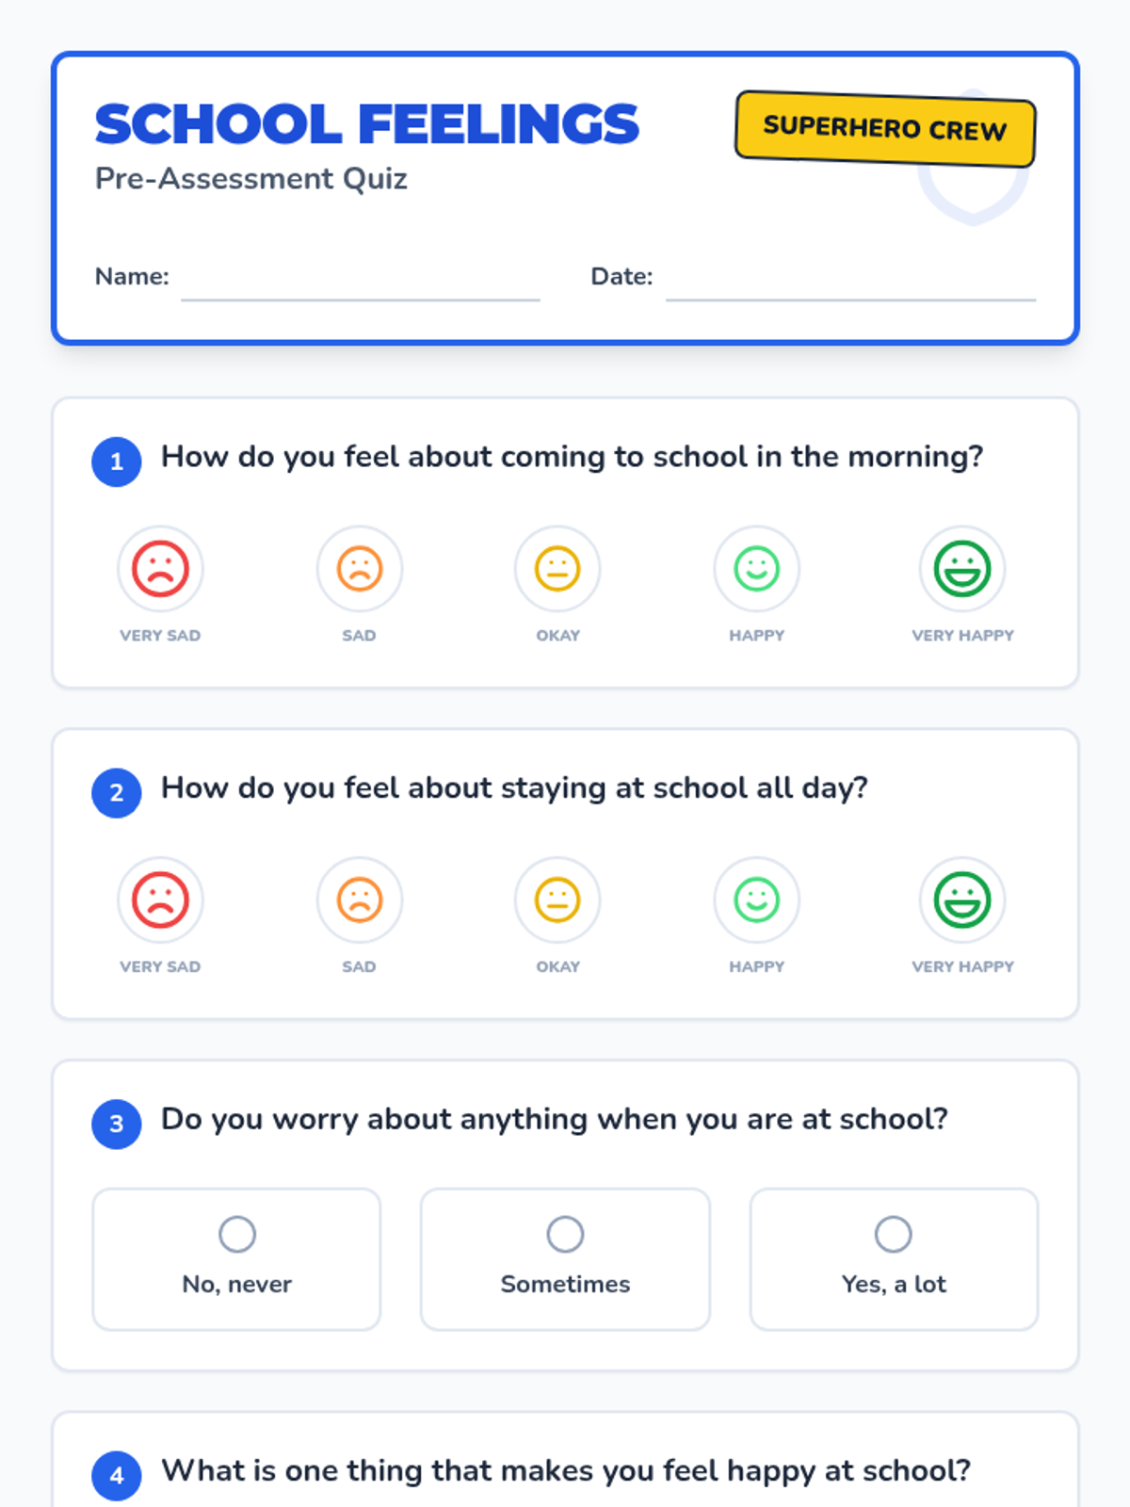Pick the Sad face under question 2
This screenshot has width=1130, height=1507.
(360, 899)
